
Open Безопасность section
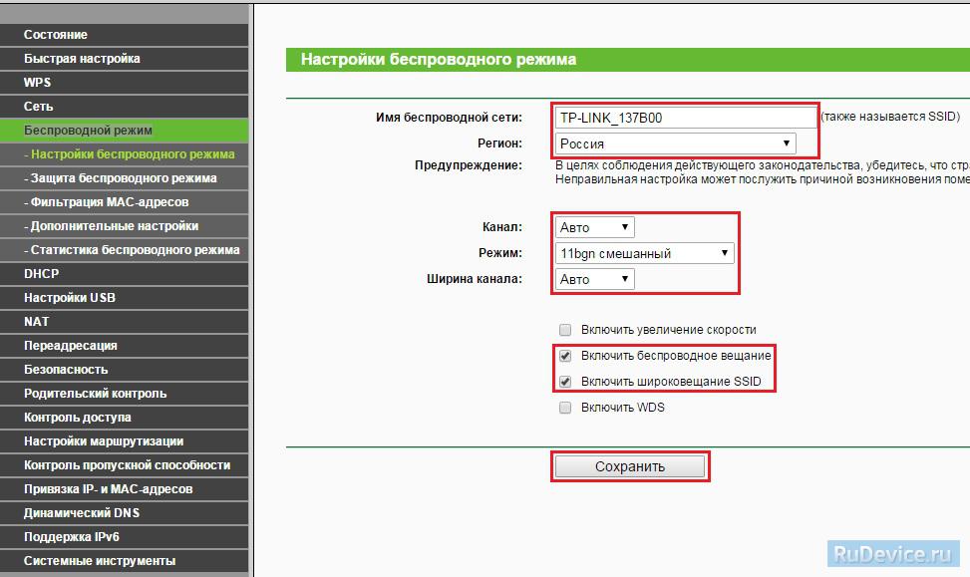pos(124,370)
